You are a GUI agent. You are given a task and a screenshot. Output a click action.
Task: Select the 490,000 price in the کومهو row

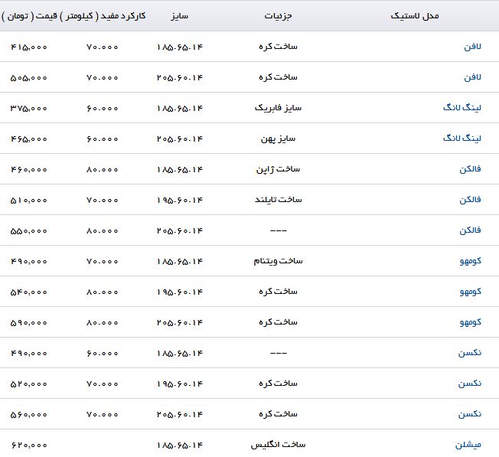tap(28, 261)
